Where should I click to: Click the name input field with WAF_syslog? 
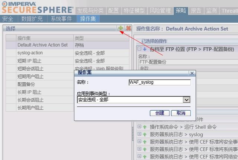point(160,82)
